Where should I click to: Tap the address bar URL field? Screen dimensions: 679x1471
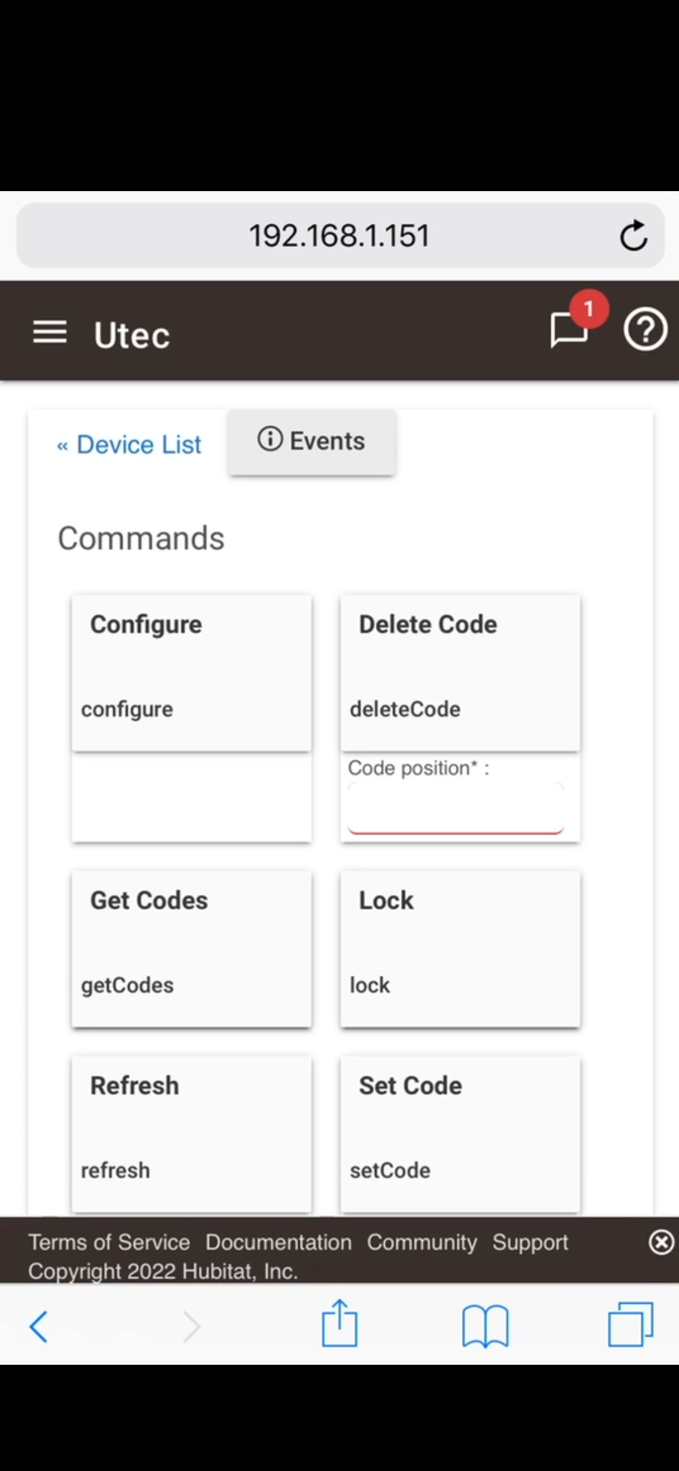[x=339, y=236]
